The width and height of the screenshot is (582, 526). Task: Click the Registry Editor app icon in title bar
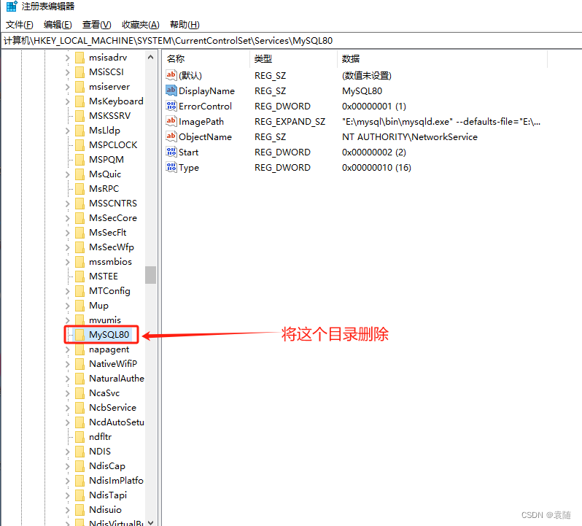pyautogui.click(x=12, y=7)
